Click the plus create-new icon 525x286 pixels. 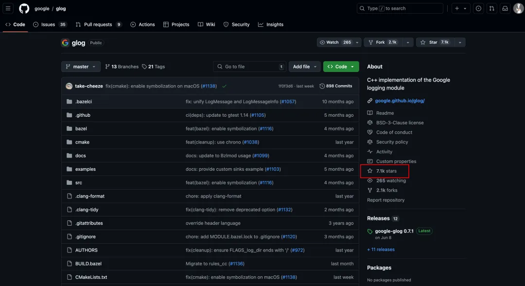457,8
